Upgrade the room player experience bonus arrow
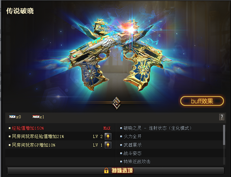Viewport: 231px width, 177px height. tap(108, 136)
